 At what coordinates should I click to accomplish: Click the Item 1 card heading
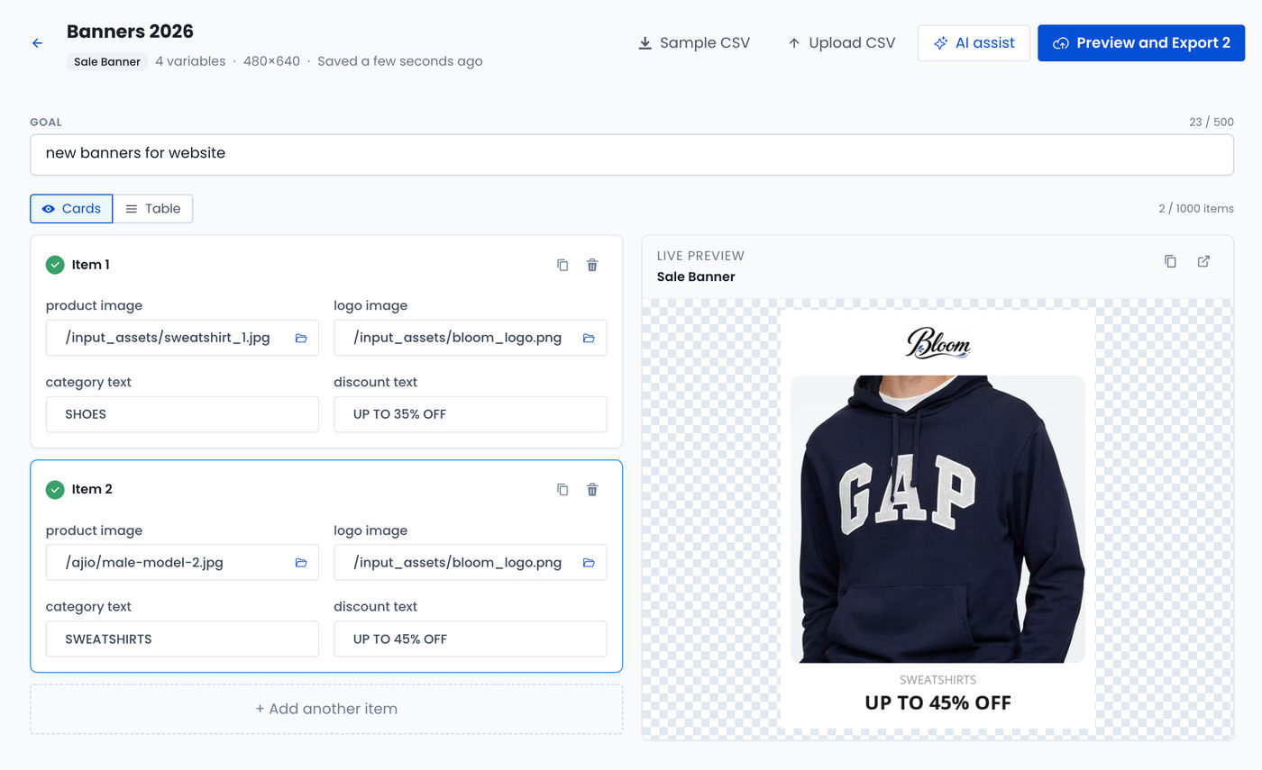coord(90,265)
